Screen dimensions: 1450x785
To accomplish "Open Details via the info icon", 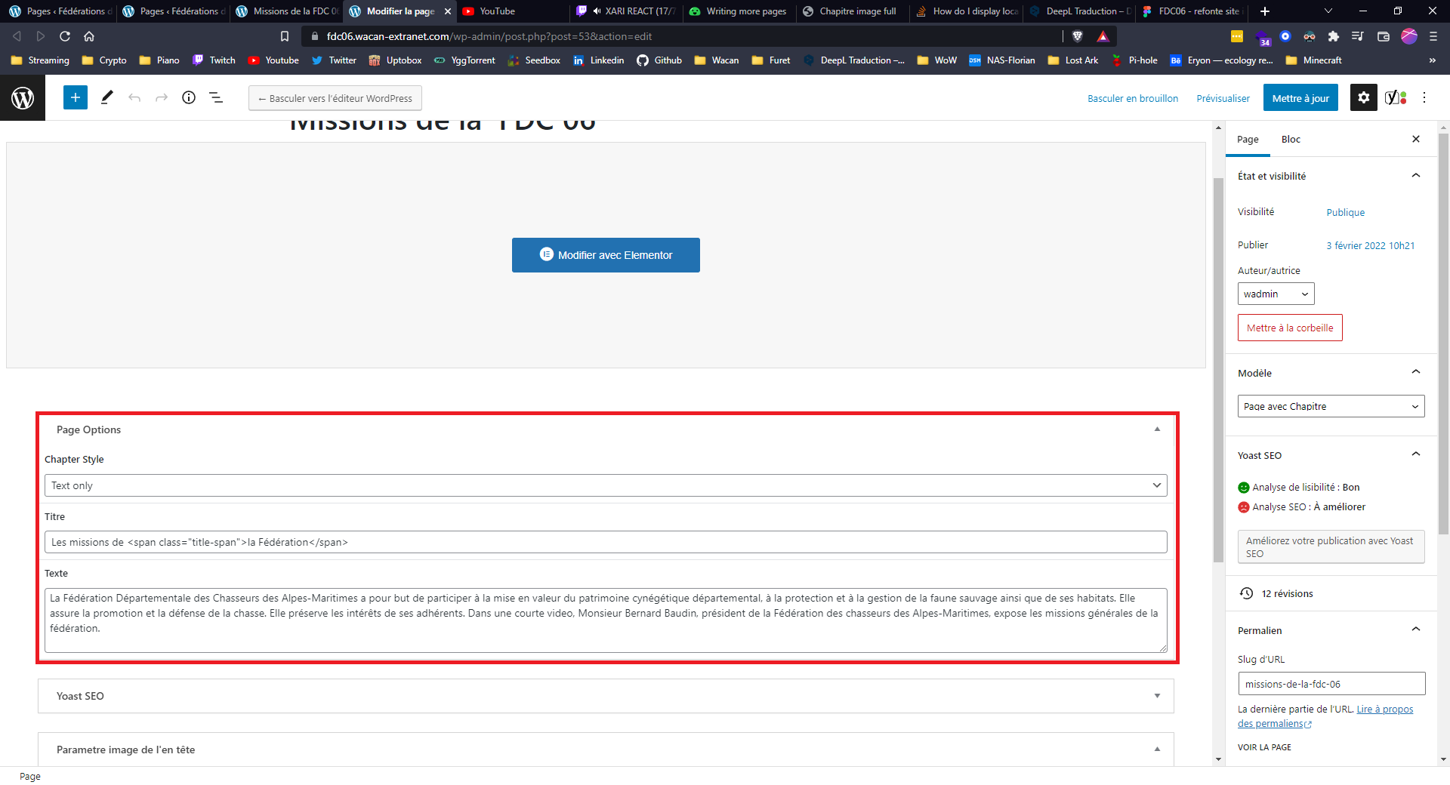I will coord(189,97).
